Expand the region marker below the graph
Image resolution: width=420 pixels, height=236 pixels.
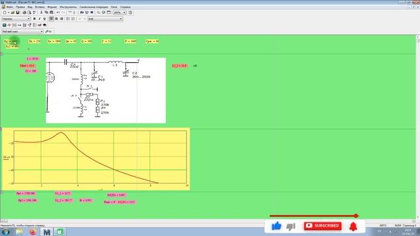(1, 192)
